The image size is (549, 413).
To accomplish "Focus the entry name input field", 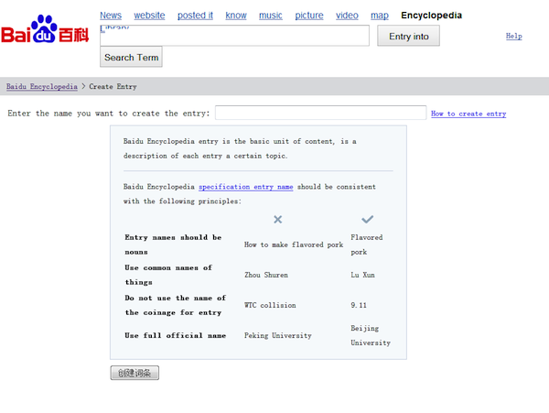I will (x=321, y=113).
